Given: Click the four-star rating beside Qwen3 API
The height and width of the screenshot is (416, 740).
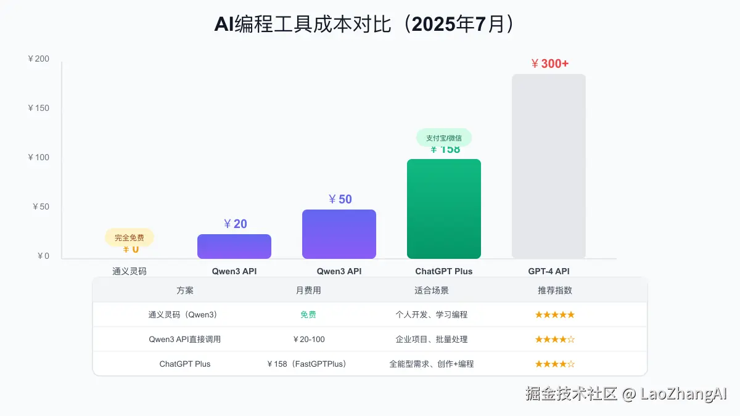Looking at the screenshot, I should (554, 339).
